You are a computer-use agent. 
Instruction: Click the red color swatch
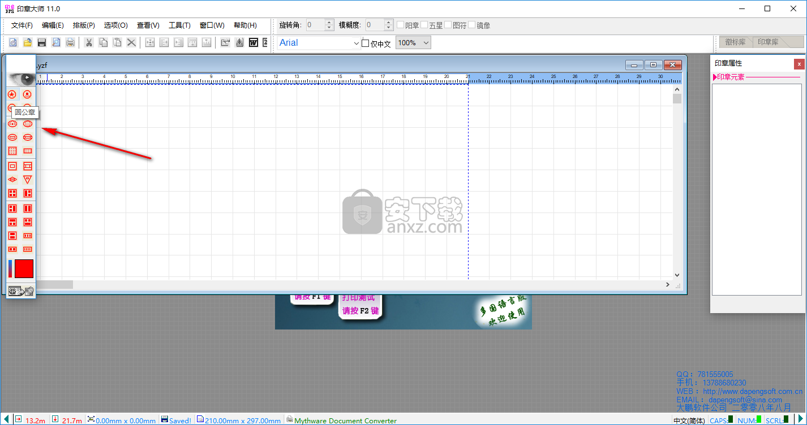click(x=24, y=269)
